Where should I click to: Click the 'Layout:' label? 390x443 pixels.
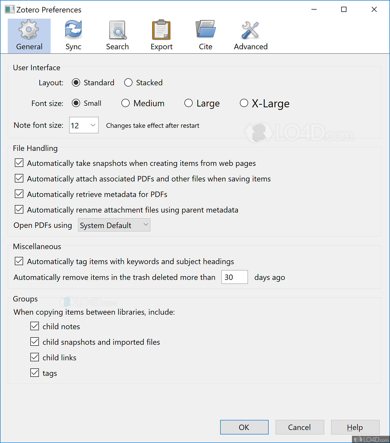click(x=51, y=83)
